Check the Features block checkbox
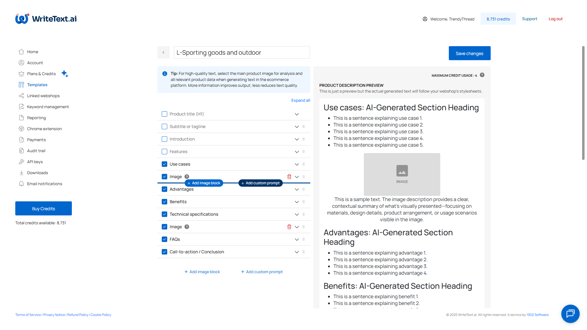This screenshot has height=330, width=587. click(x=164, y=152)
